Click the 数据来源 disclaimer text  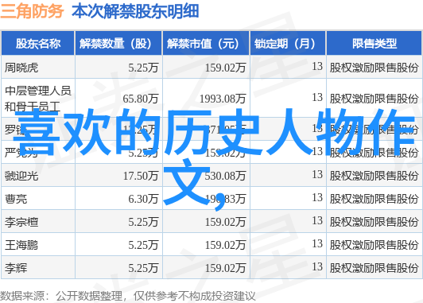(x=127, y=296)
